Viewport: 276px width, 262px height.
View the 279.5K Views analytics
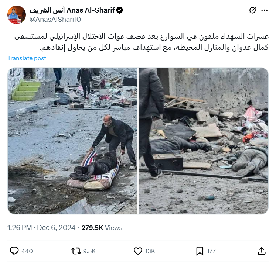click(102, 228)
